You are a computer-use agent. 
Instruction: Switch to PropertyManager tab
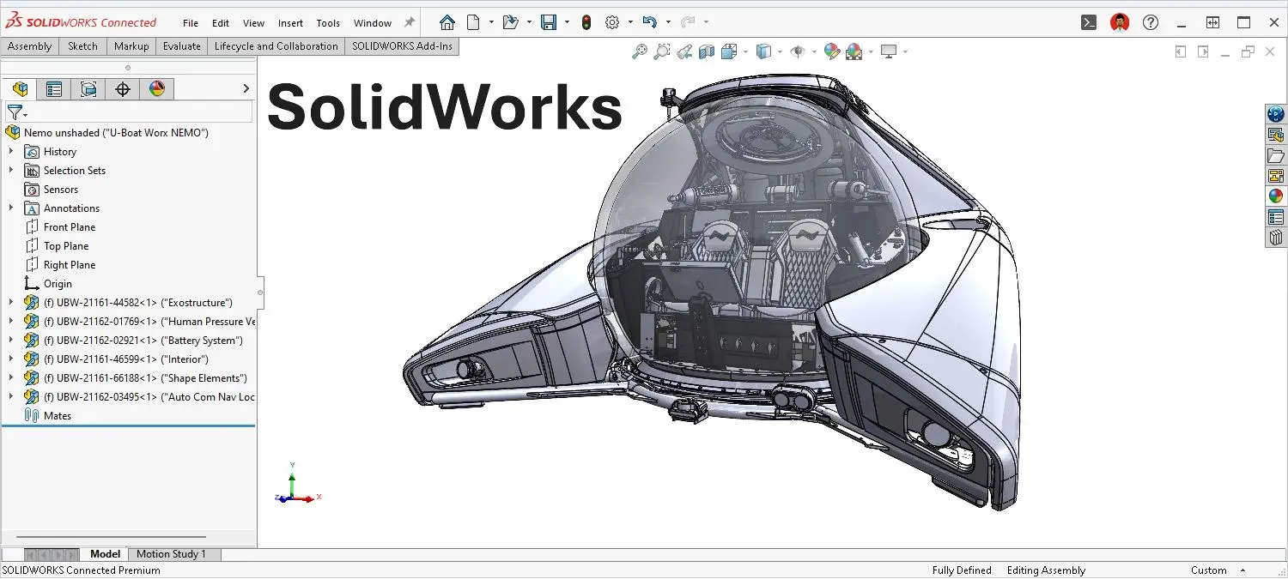54,89
